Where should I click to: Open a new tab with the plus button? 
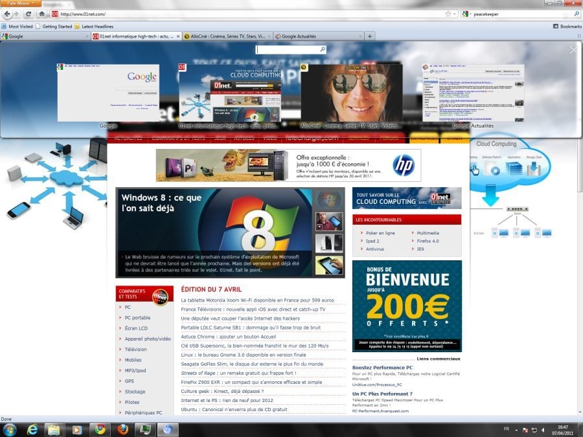click(x=370, y=36)
